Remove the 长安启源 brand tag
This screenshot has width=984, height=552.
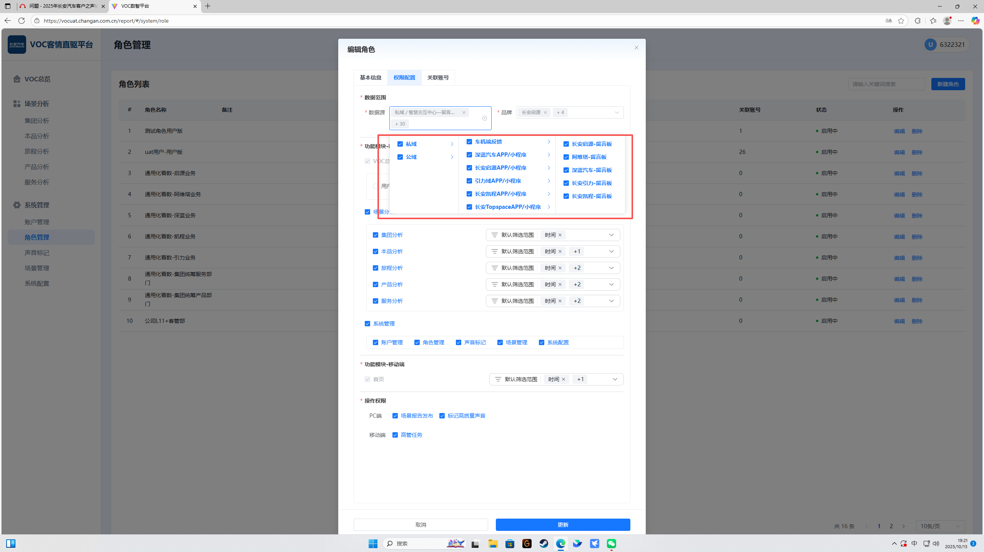(545, 112)
